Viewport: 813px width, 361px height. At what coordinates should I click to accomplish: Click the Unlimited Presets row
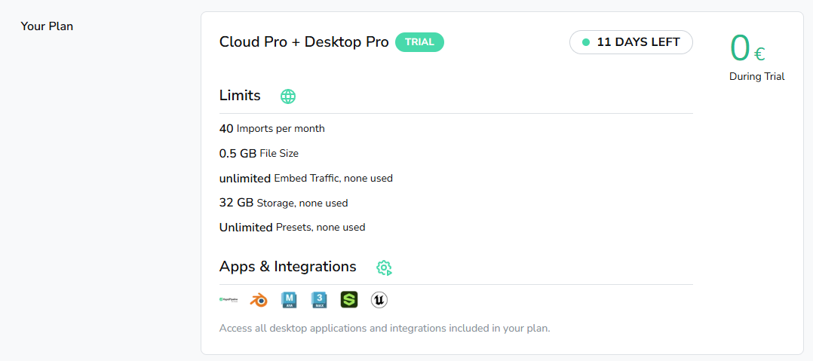(292, 227)
